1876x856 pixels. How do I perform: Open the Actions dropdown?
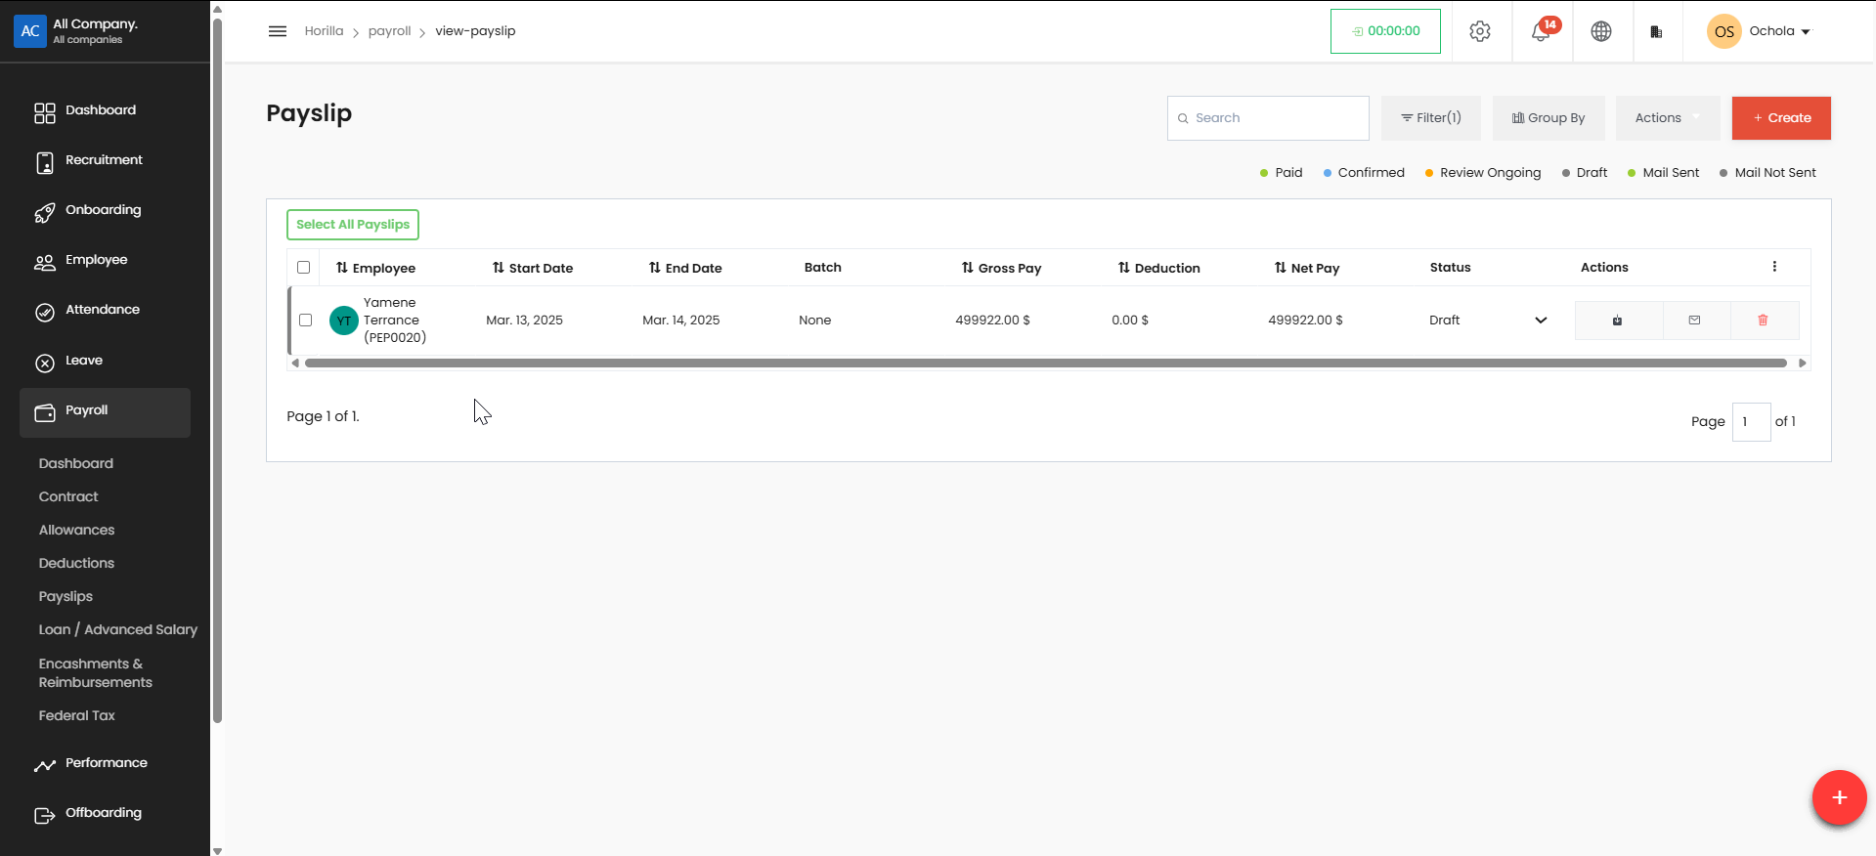tap(1667, 118)
